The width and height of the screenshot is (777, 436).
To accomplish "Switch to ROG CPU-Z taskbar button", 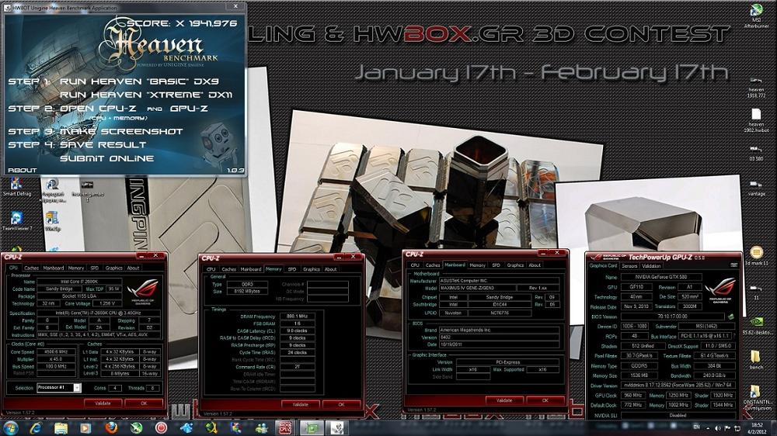I will pos(285,427).
